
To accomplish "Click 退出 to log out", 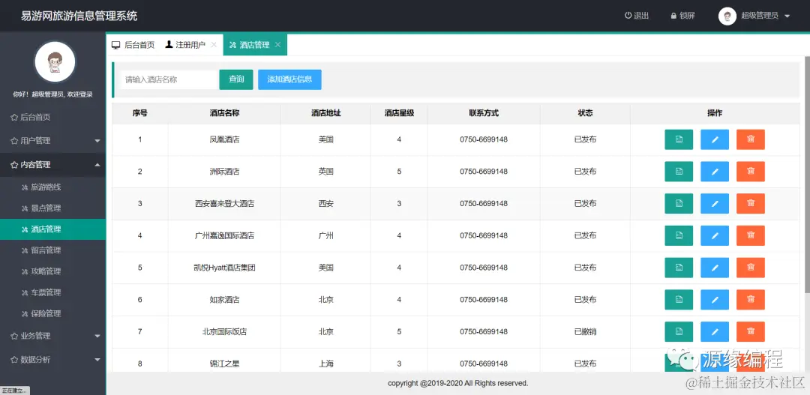I will (637, 16).
